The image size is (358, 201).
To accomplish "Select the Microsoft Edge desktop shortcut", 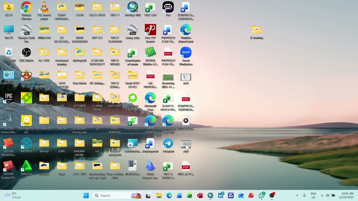I will (x=150, y=102).
